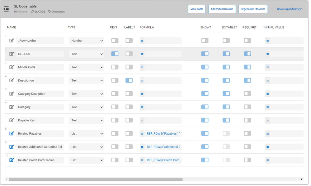Click initial value equals icon for Middle Code
Screen dimensions: 311x186
(x=267, y=68)
